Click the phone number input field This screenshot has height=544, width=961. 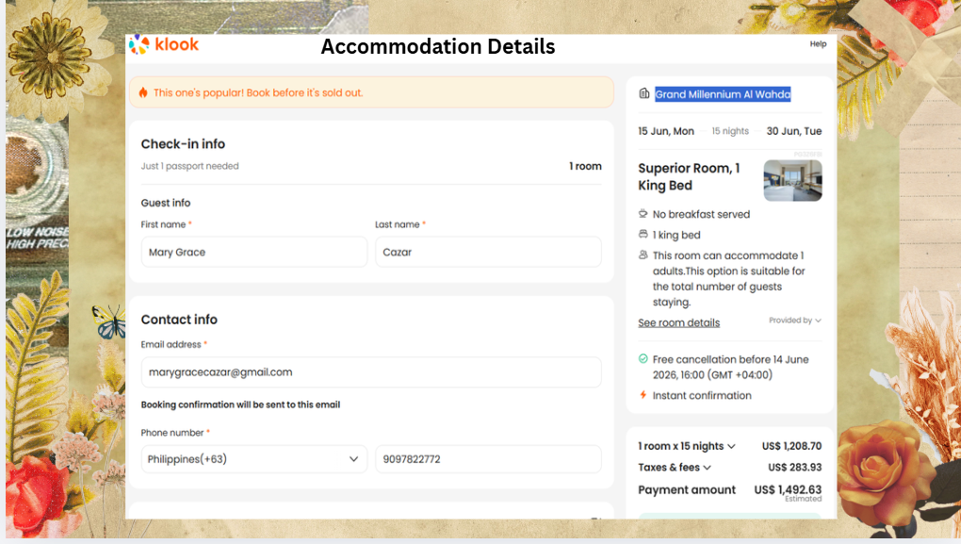point(488,459)
